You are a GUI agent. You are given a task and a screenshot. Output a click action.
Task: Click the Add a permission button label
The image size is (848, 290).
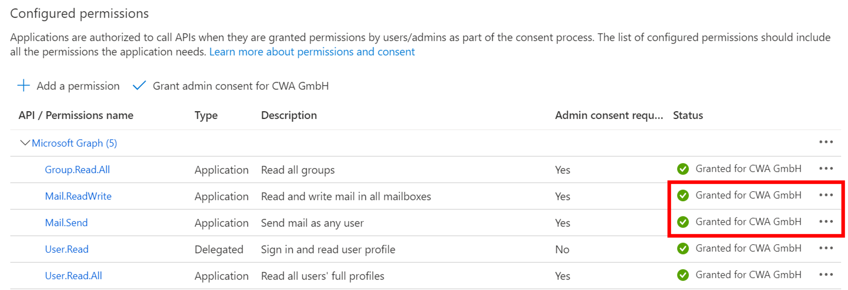pos(78,86)
